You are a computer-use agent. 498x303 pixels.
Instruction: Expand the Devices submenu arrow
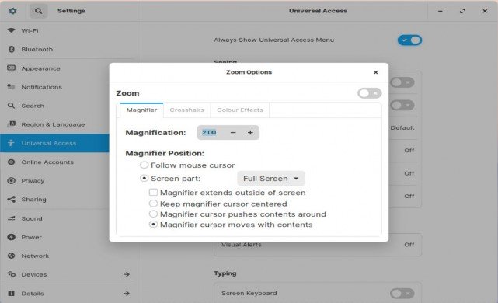click(127, 274)
